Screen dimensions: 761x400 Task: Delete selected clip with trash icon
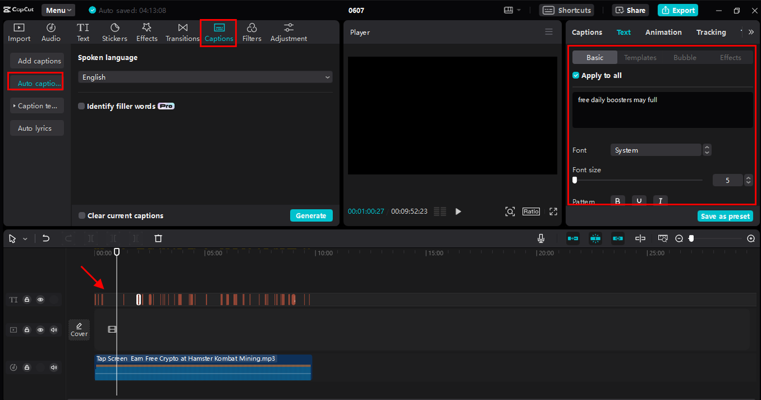point(158,238)
